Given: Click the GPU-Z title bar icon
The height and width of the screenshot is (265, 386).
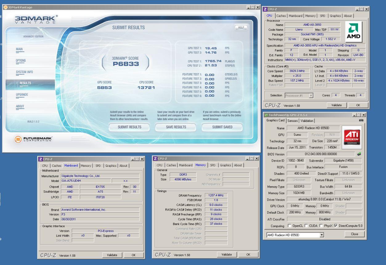Looking at the screenshot, I should [267, 115].
